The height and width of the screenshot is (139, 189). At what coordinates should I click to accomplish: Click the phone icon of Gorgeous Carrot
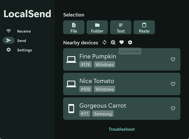(x=71, y=109)
